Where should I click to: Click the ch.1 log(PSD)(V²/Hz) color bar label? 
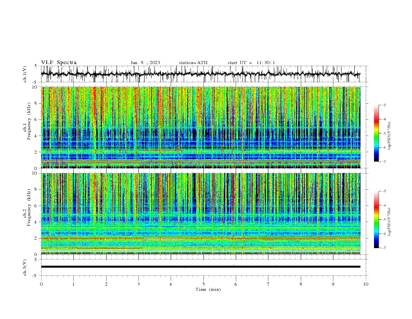point(390,136)
